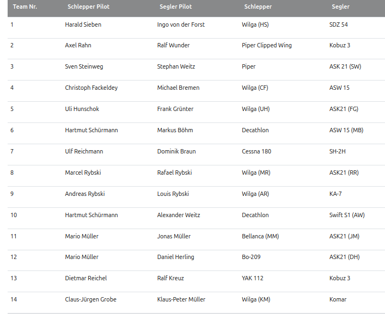Click the Piper Clipped Wing cell
Image resolution: width=385 pixels, height=314 pixels.
click(x=267, y=46)
